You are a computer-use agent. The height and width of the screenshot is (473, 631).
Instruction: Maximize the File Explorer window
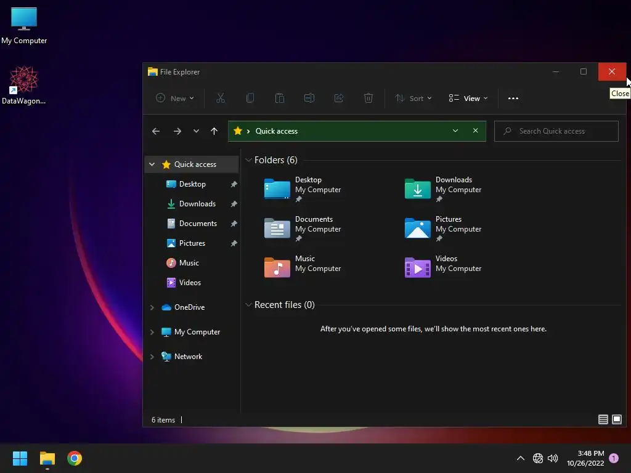coord(583,71)
